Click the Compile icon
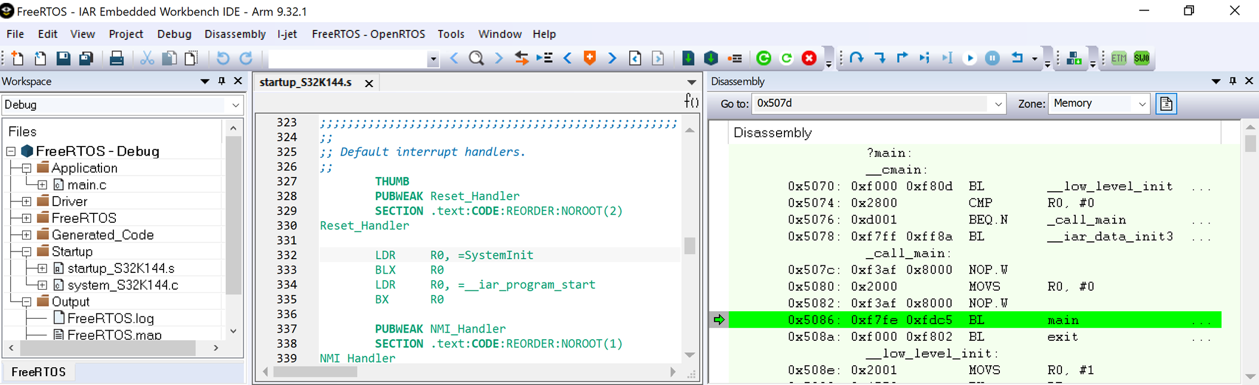 tap(688, 58)
